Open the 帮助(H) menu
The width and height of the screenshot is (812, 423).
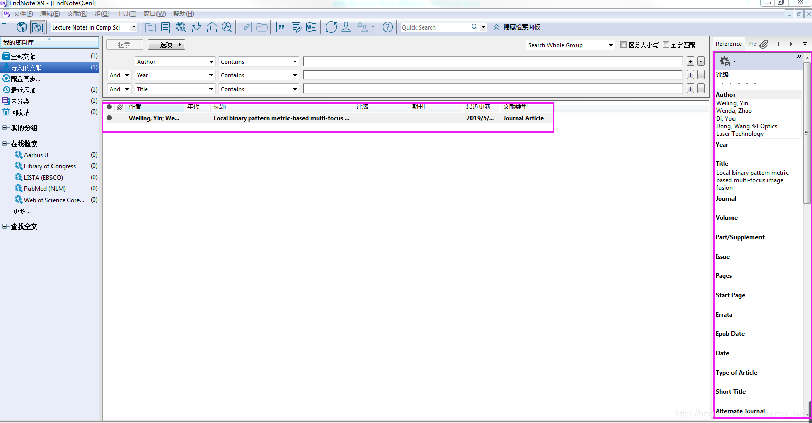184,14
